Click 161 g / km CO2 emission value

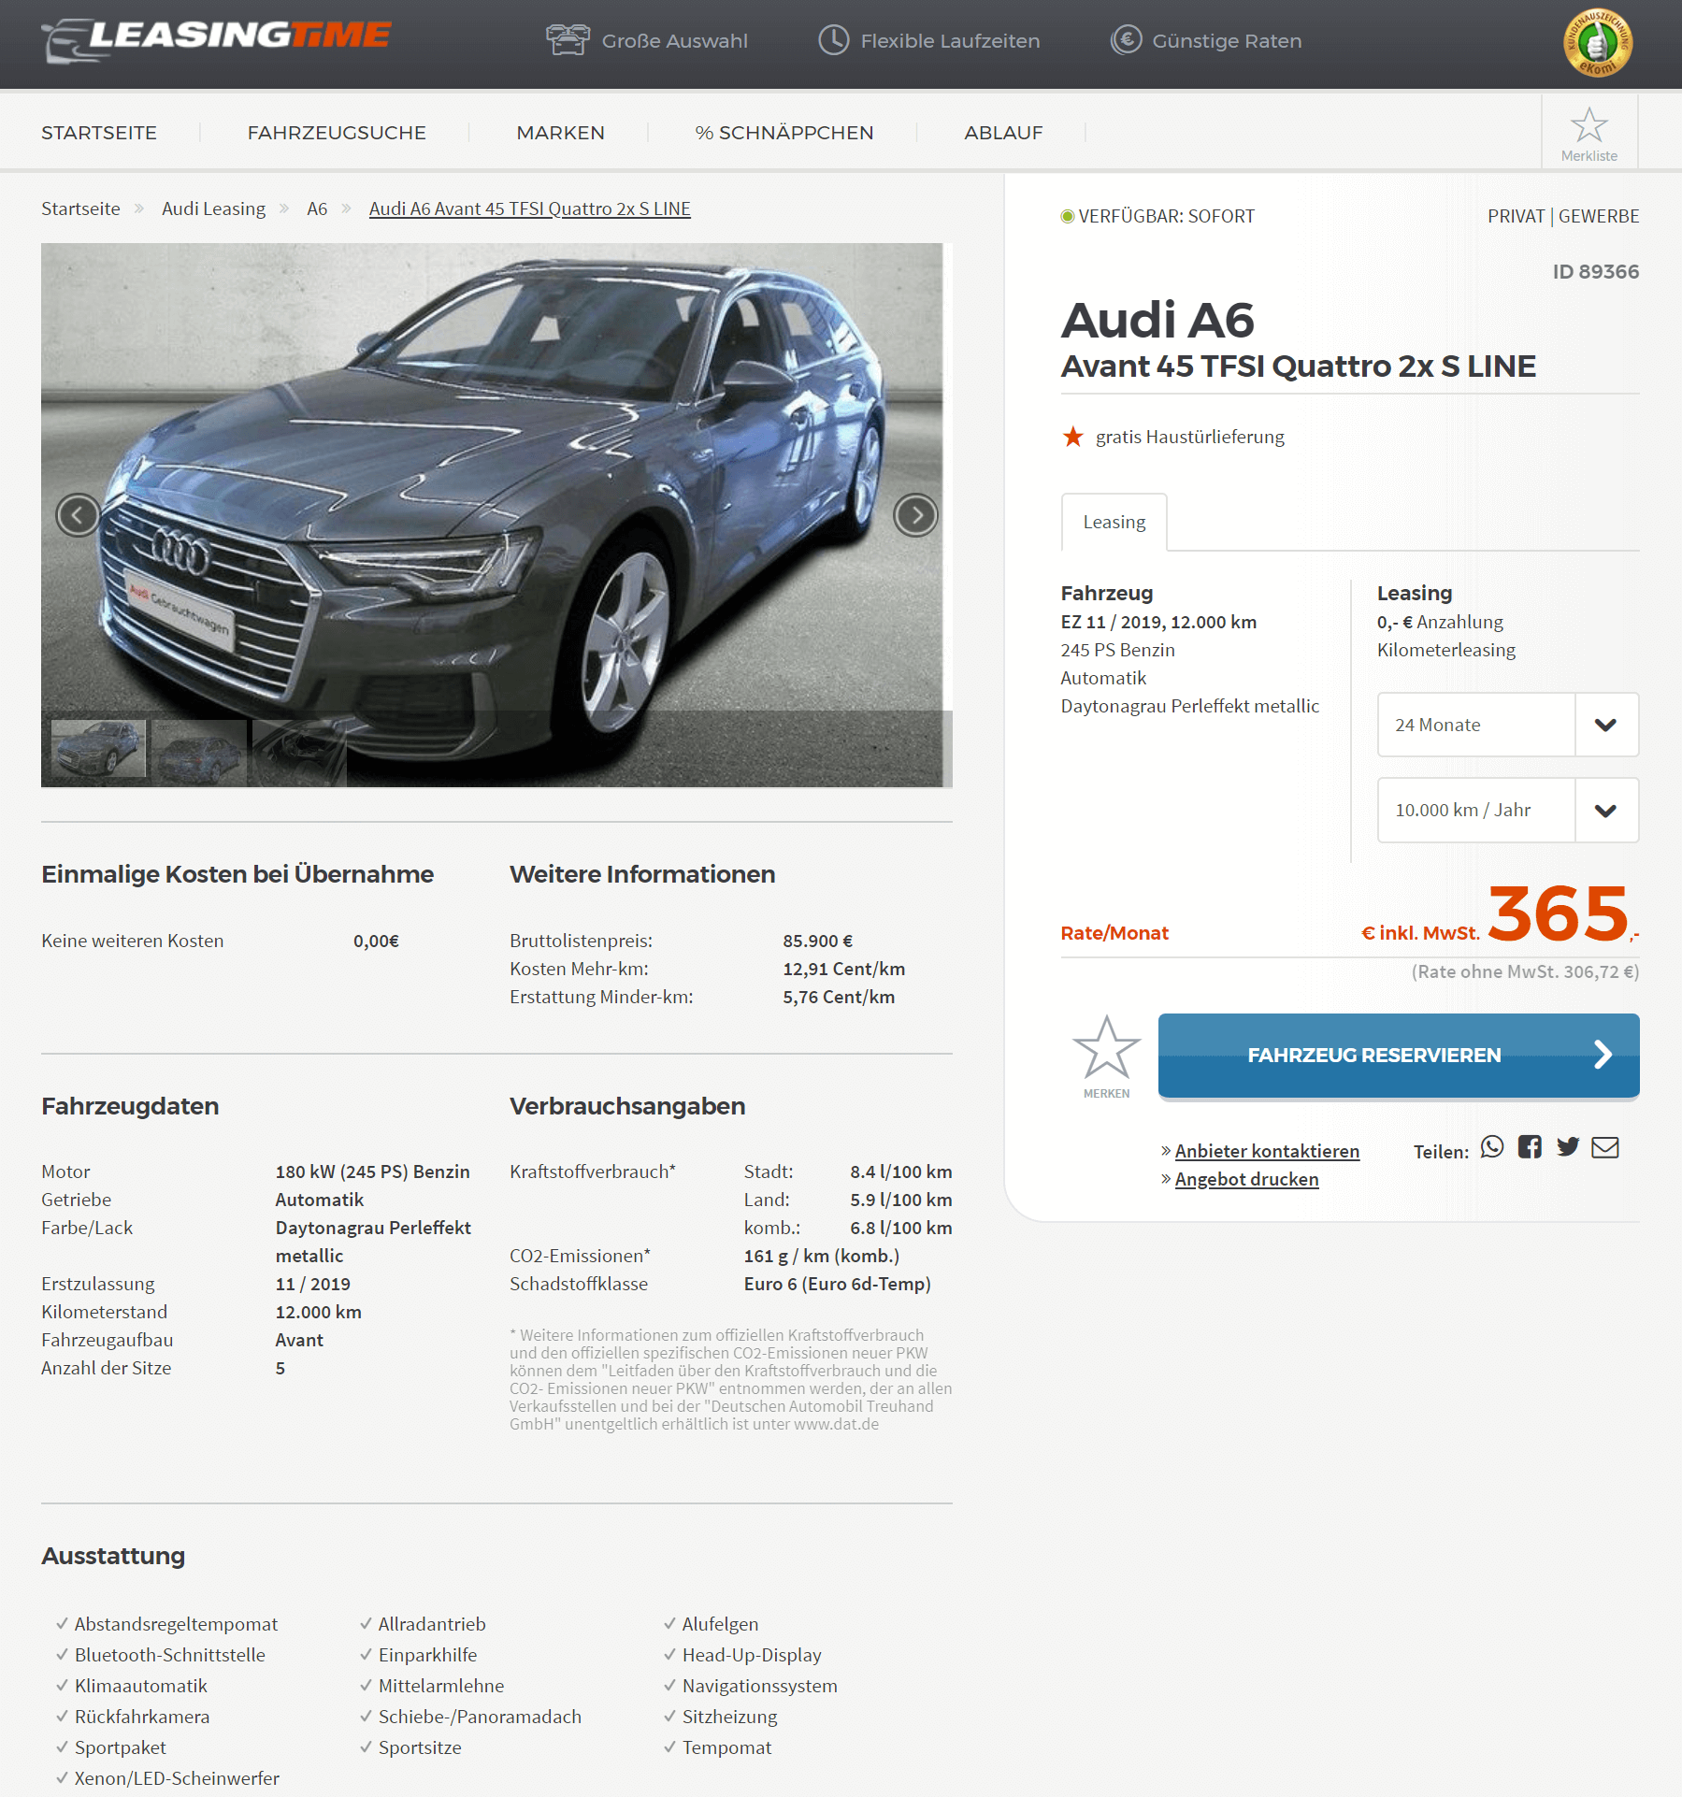821,1256
